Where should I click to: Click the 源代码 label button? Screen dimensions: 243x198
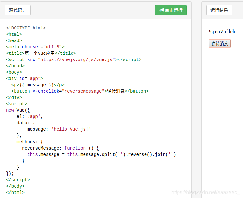click(x=17, y=10)
